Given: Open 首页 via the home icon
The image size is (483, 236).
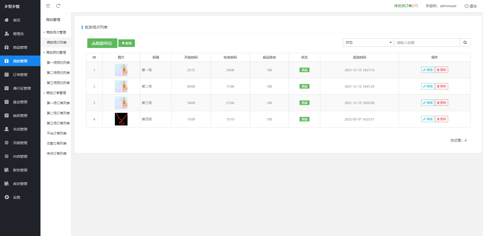Looking at the screenshot, I should 7,20.
